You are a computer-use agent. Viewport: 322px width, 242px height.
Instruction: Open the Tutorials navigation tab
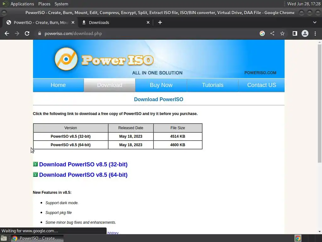213,85
